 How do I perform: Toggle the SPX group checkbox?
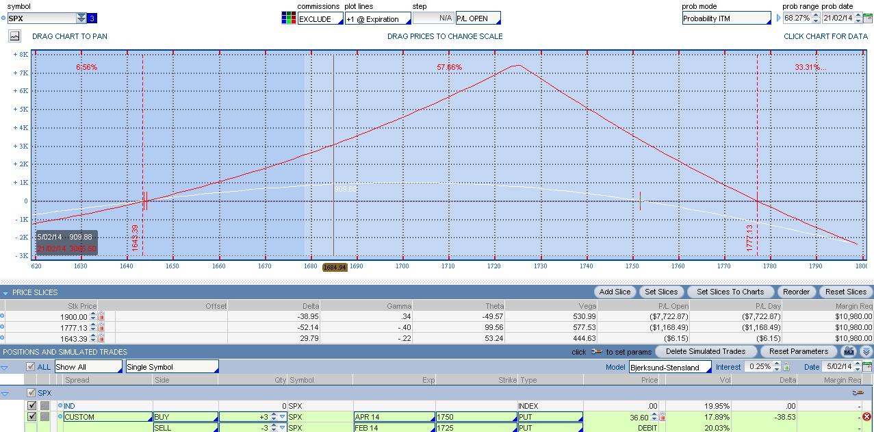[x=30, y=393]
